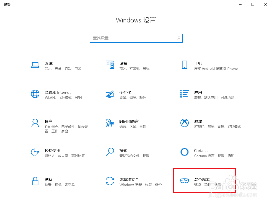This screenshot has width=272, height=204.
Task: Click the Cortana circle icon
Action: (x=184, y=152)
